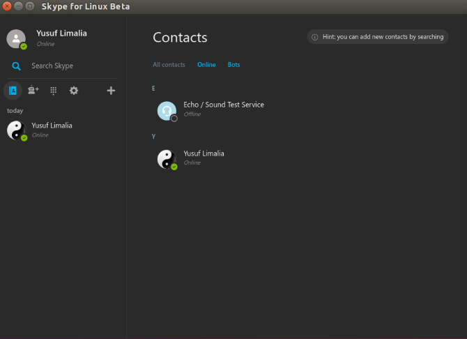Select the Echo / Sound Test Service contact
This screenshot has width=467, height=339.
pos(210,111)
